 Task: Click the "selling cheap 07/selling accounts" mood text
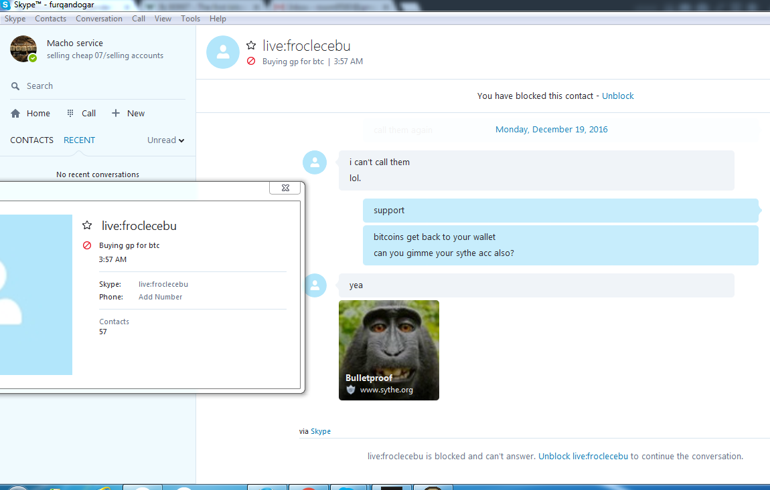(105, 56)
